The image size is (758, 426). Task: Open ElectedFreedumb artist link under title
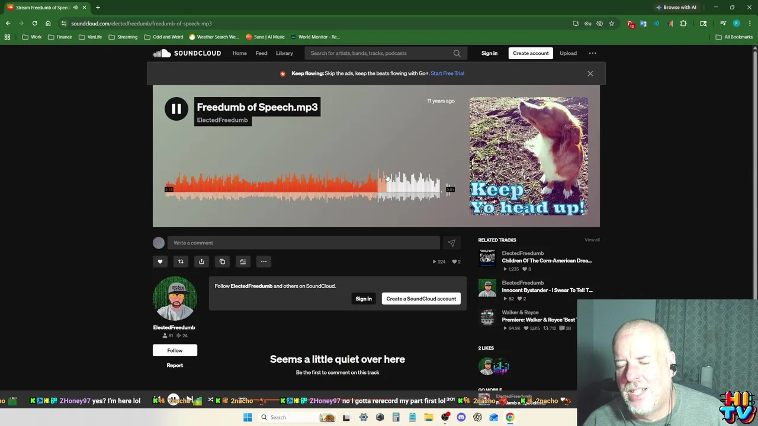pos(222,120)
